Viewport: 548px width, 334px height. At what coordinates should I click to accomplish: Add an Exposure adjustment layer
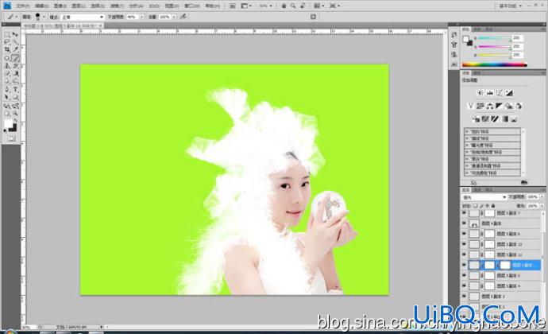click(509, 93)
